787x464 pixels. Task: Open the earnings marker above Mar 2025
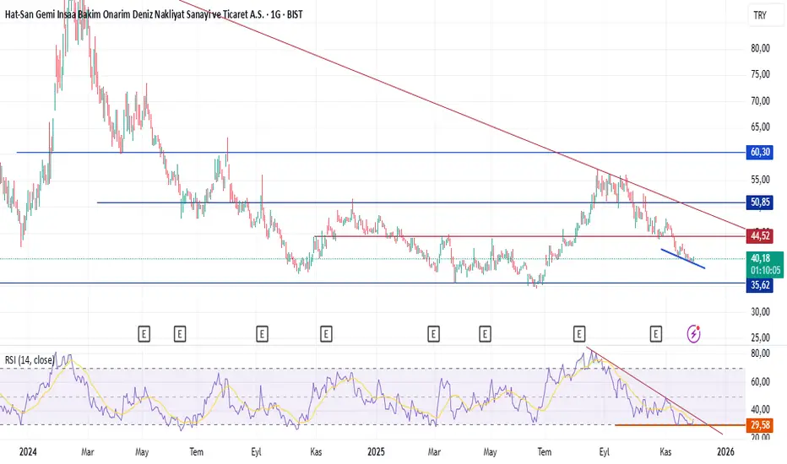pos(434,333)
